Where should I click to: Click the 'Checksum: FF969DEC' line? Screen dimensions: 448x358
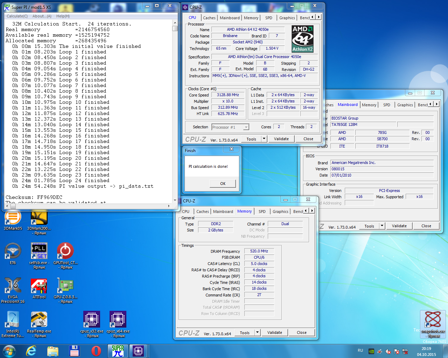tap(34, 197)
